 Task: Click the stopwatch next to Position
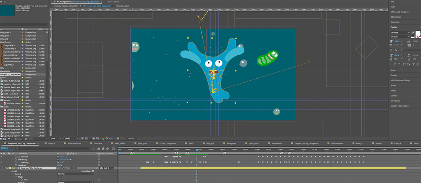(16, 157)
